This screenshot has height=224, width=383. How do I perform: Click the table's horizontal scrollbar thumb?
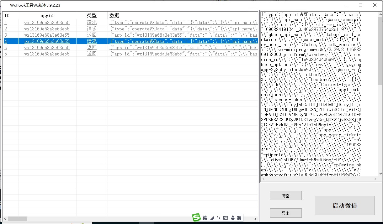click(x=18, y=219)
